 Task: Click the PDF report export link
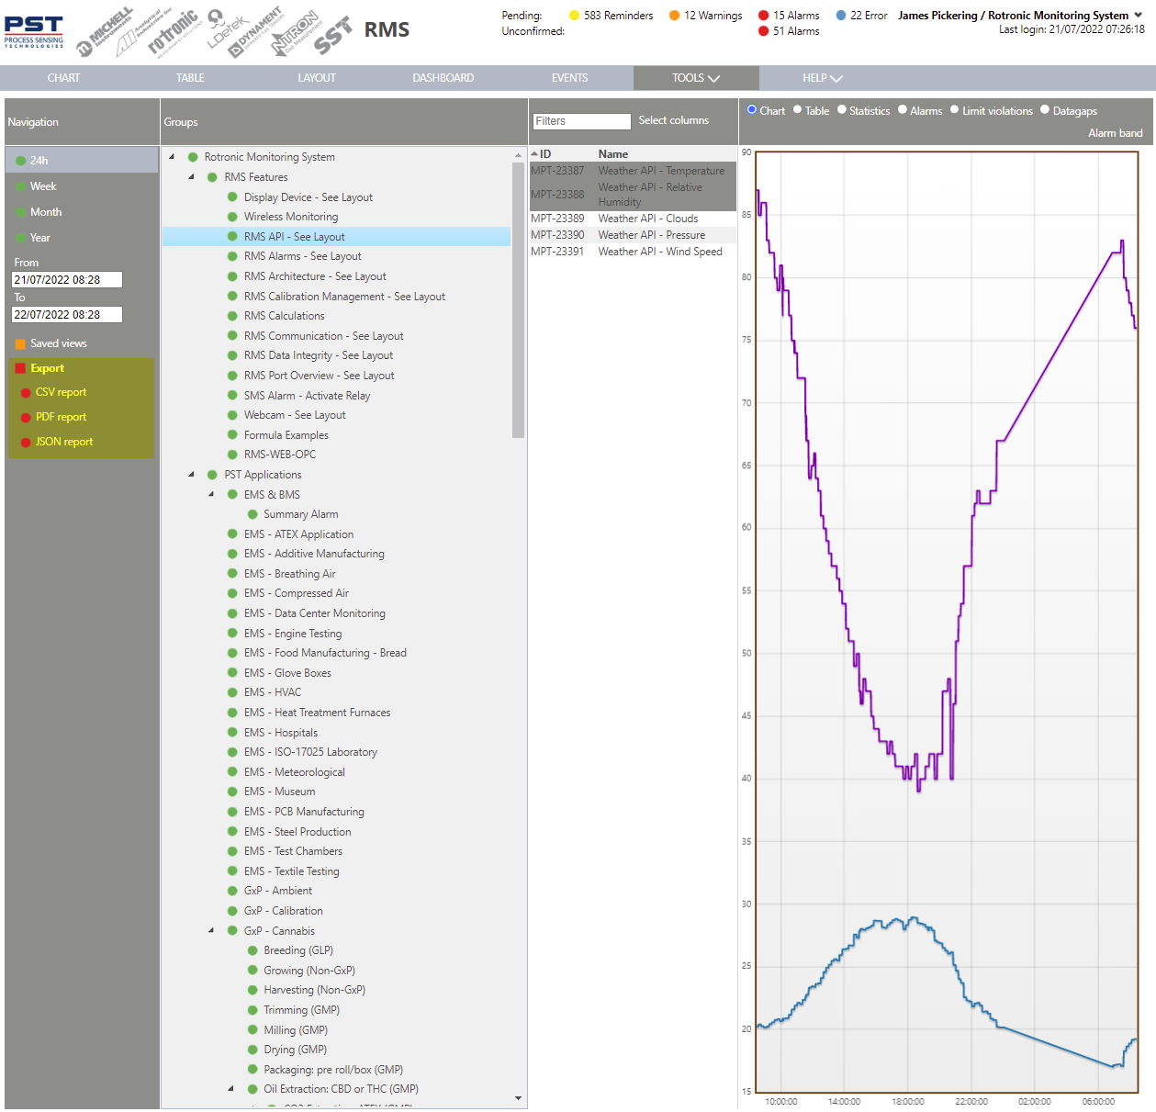[62, 417]
